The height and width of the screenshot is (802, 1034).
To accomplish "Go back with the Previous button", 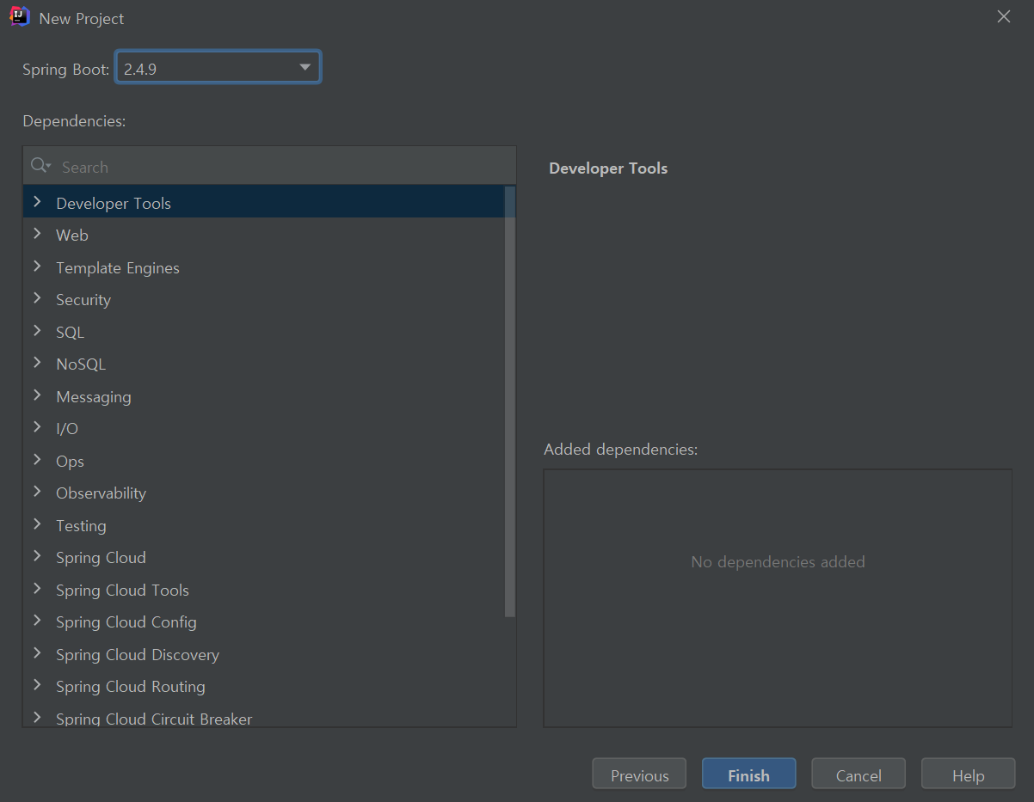I will pyautogui.click(x=639, y=774).
